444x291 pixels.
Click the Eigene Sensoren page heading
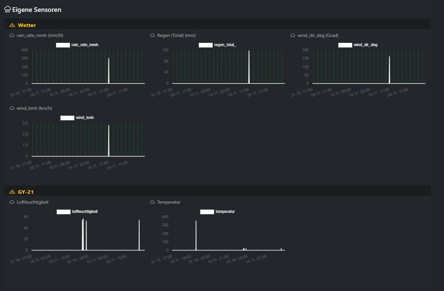37,10
